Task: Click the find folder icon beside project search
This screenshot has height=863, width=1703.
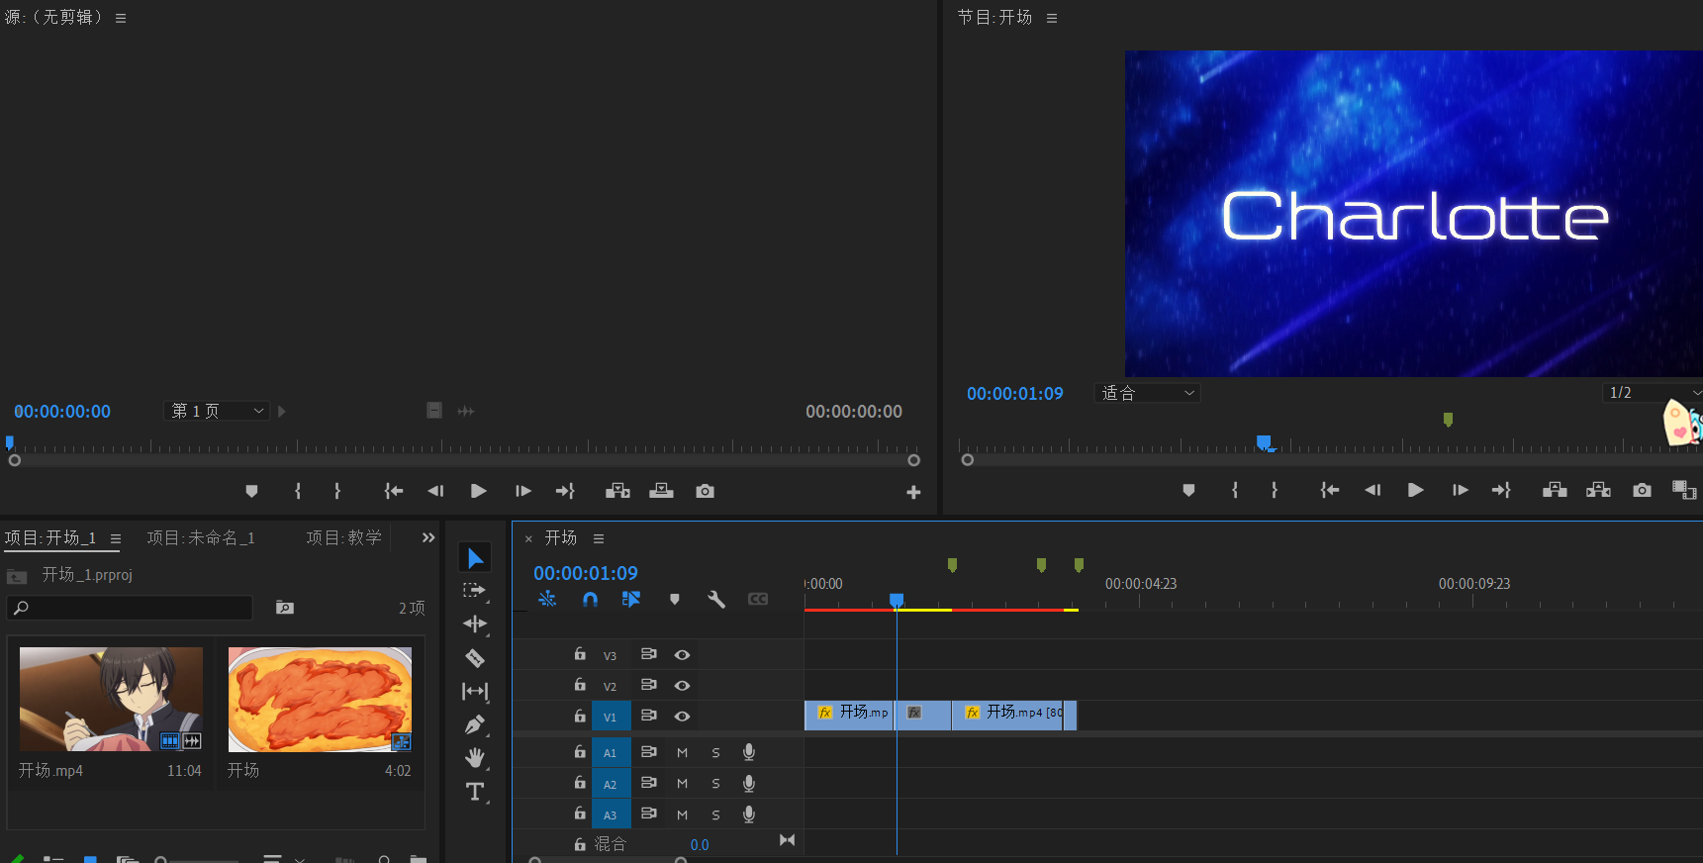Action: point(285,608)
